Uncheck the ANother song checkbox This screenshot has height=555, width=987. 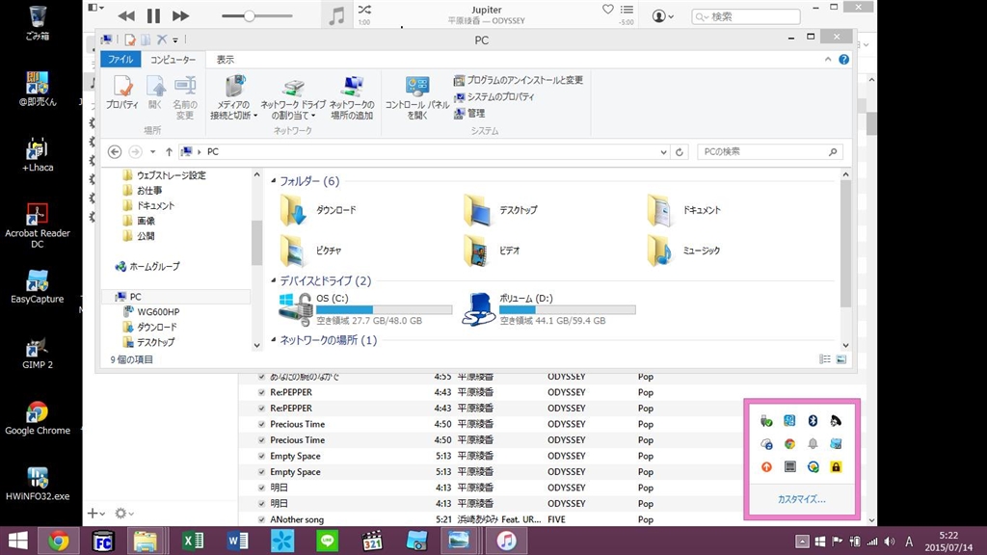[261, 519]
